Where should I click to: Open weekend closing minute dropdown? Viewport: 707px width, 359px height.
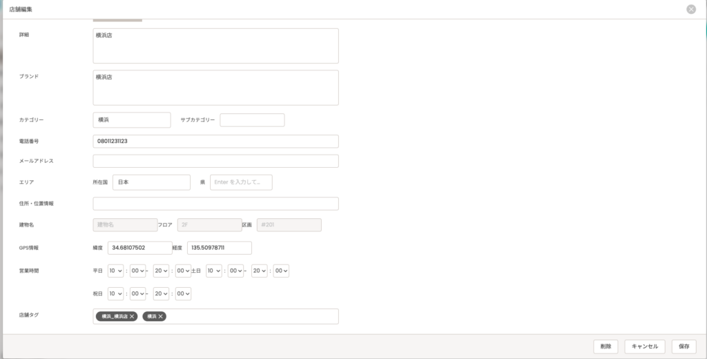pyautogui.click(x=281, y=271)
